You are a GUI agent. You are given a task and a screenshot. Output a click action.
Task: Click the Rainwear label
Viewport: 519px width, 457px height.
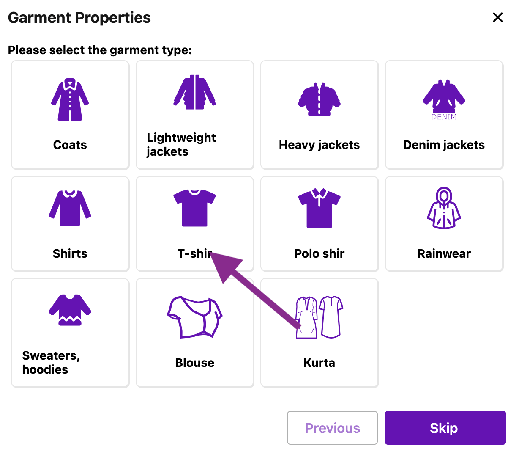[x=444, y=253]
